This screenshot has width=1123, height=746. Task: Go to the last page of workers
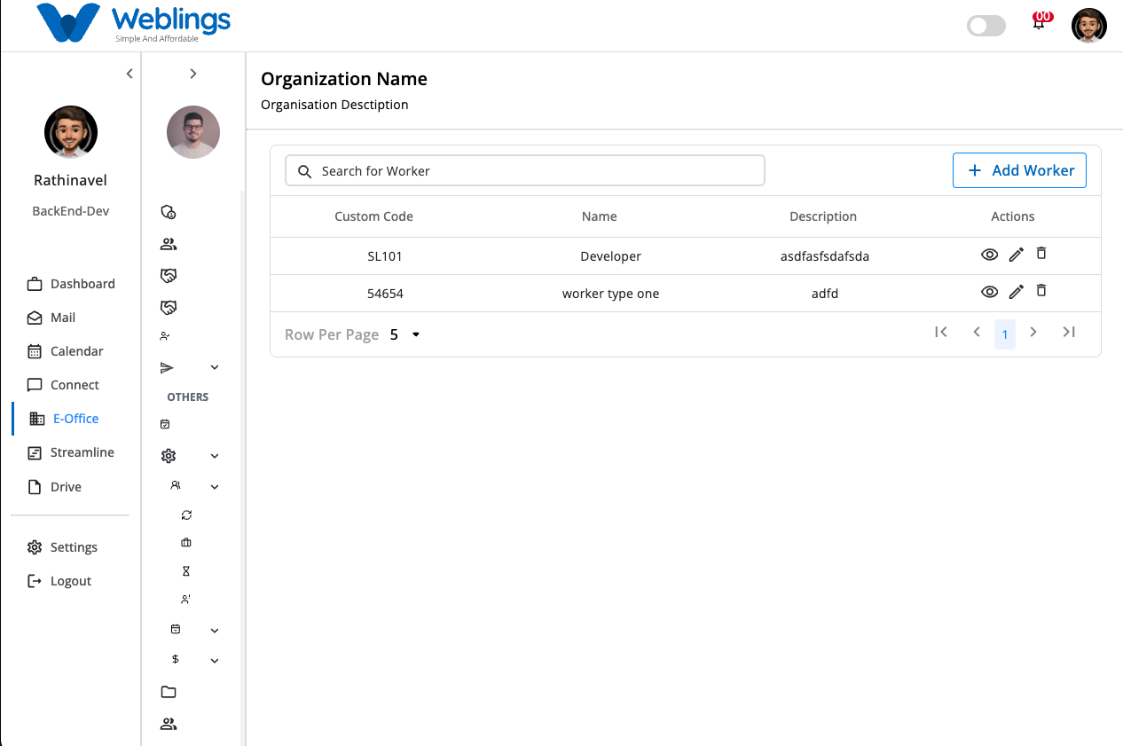point(1069,332)
